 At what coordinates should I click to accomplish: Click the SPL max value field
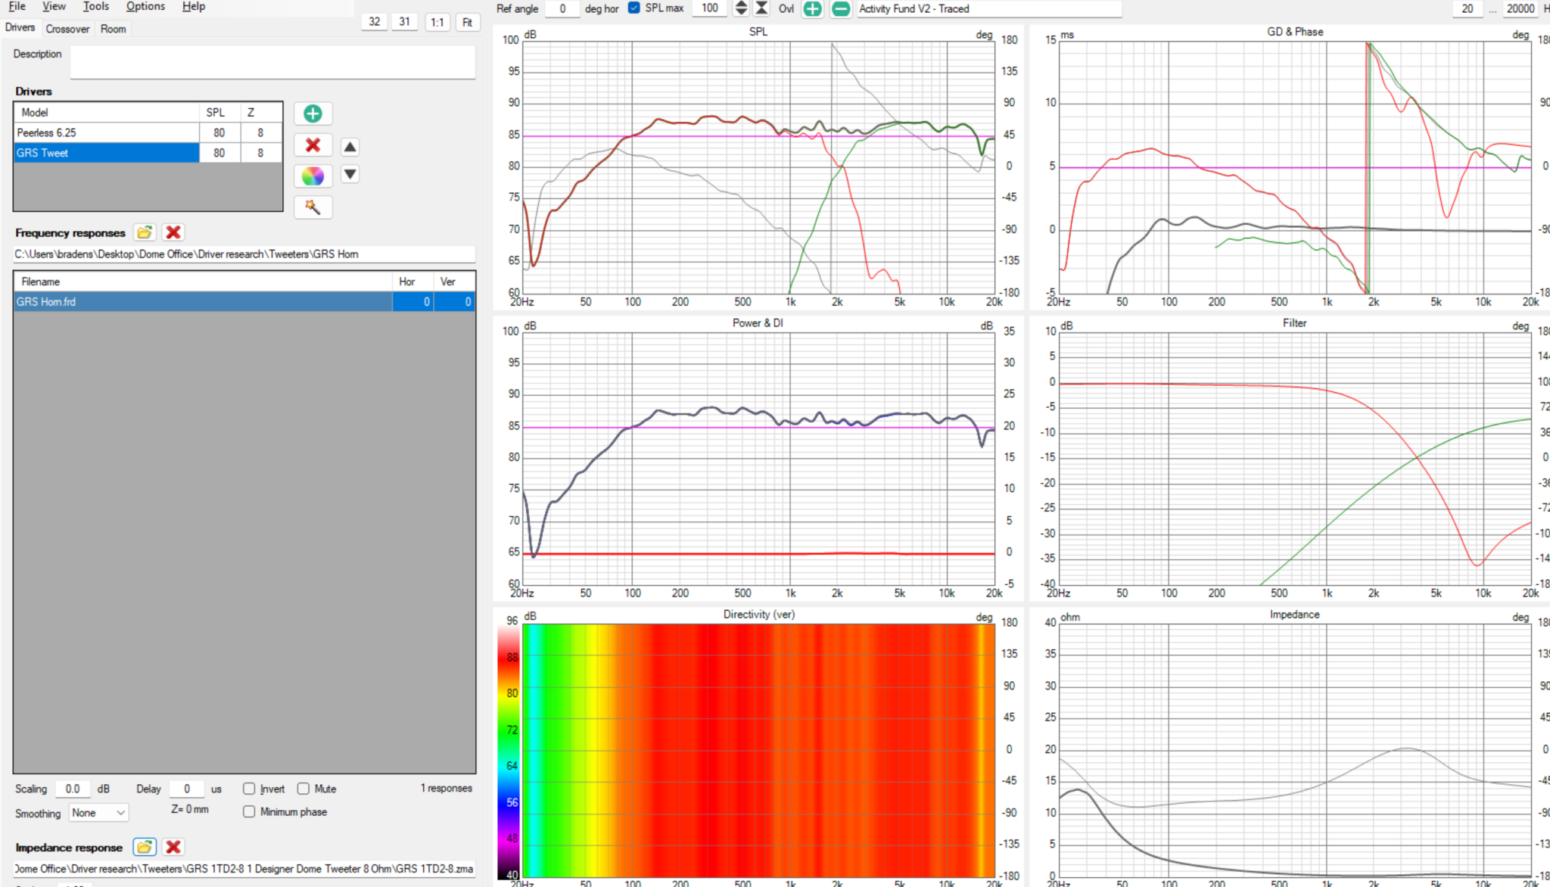[x=710, y=8]
